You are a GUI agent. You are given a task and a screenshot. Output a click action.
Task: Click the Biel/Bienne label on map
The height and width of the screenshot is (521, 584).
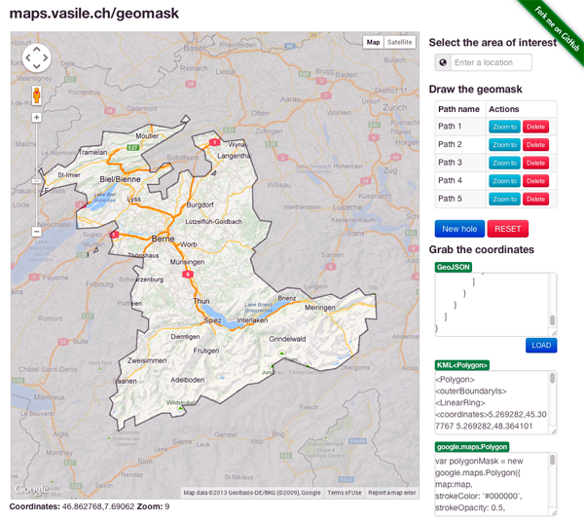120,179
